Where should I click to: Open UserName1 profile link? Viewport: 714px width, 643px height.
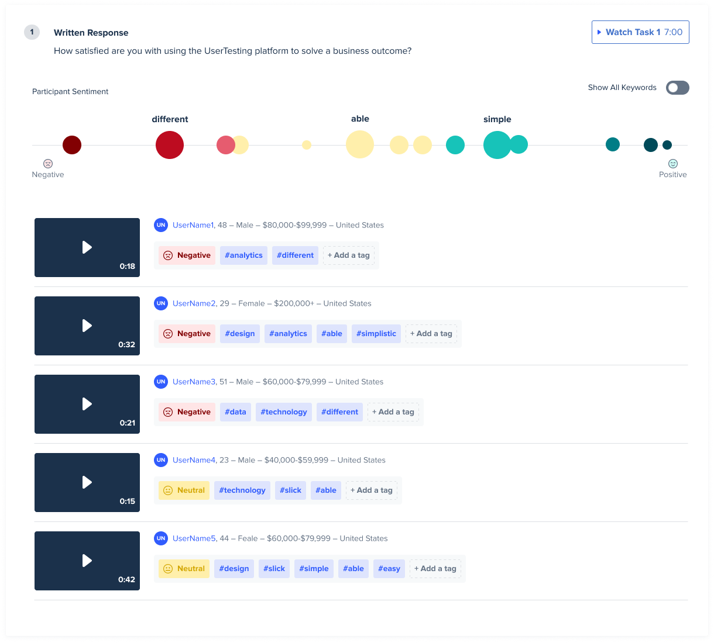[193, 225]
